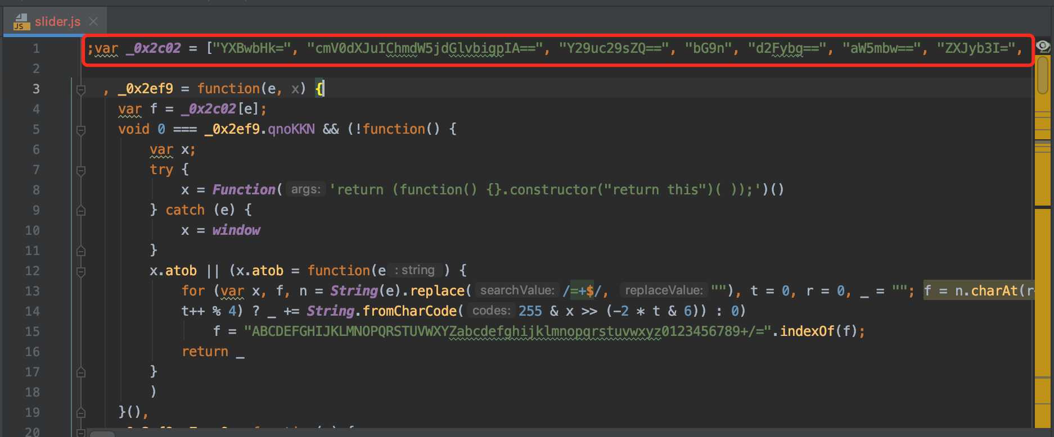The height and width of the screenshot is (437, 1054).
Task: Click line number 15 in gutter
Action: click(33, 331)
